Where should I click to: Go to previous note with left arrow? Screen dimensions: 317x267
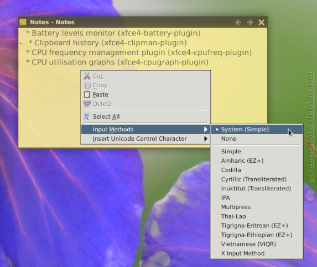(x=238, y=22)
